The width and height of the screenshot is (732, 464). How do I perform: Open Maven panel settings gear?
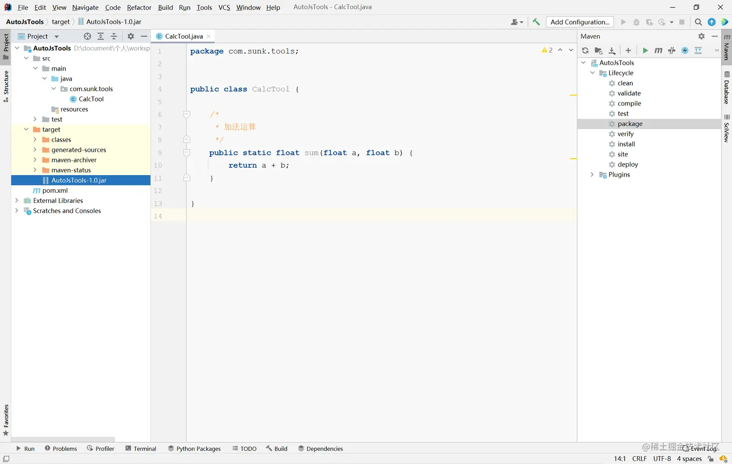701,36
